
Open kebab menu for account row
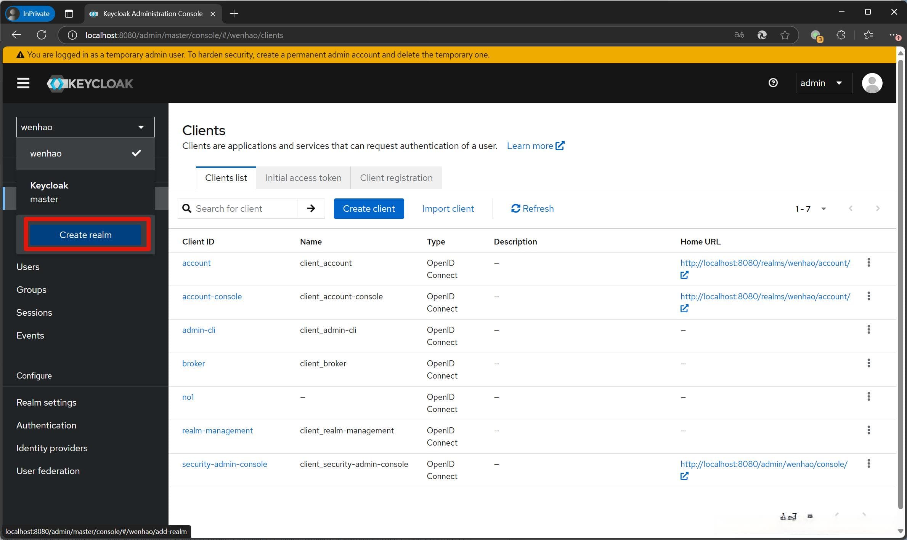tap(868, 262)
